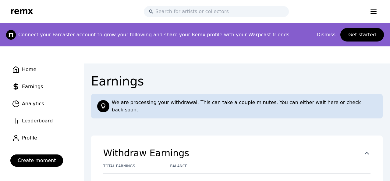
Task: Open the Profile sidebar label
Action: pyautogui.click(x=30, y=138)
